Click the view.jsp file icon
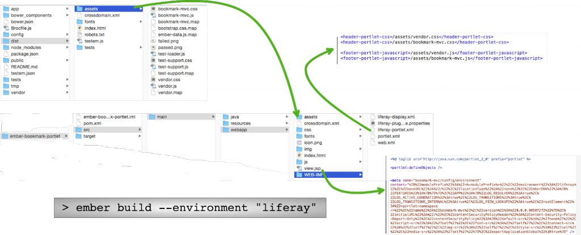Viewport: 581px width, 235px height. click(298, 168)
